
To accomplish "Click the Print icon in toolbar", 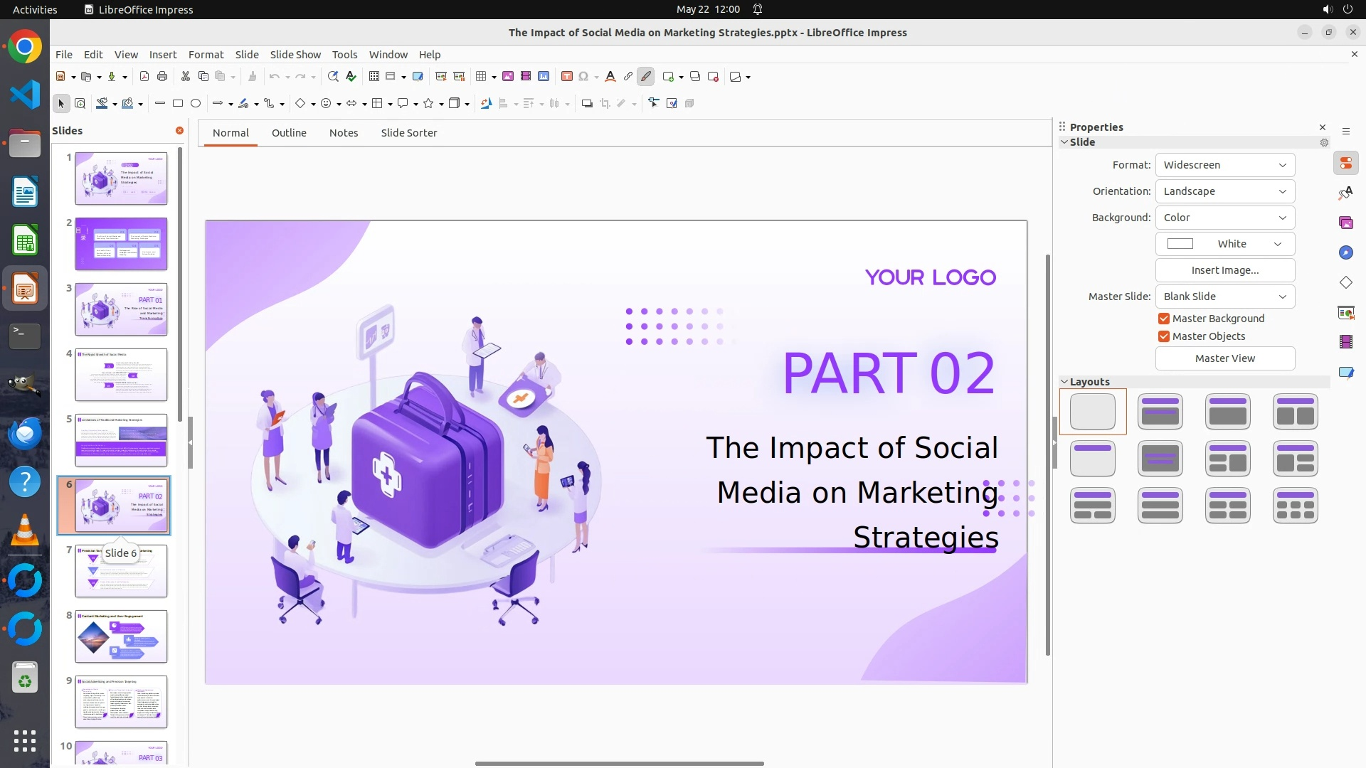I will pos(162,77).
